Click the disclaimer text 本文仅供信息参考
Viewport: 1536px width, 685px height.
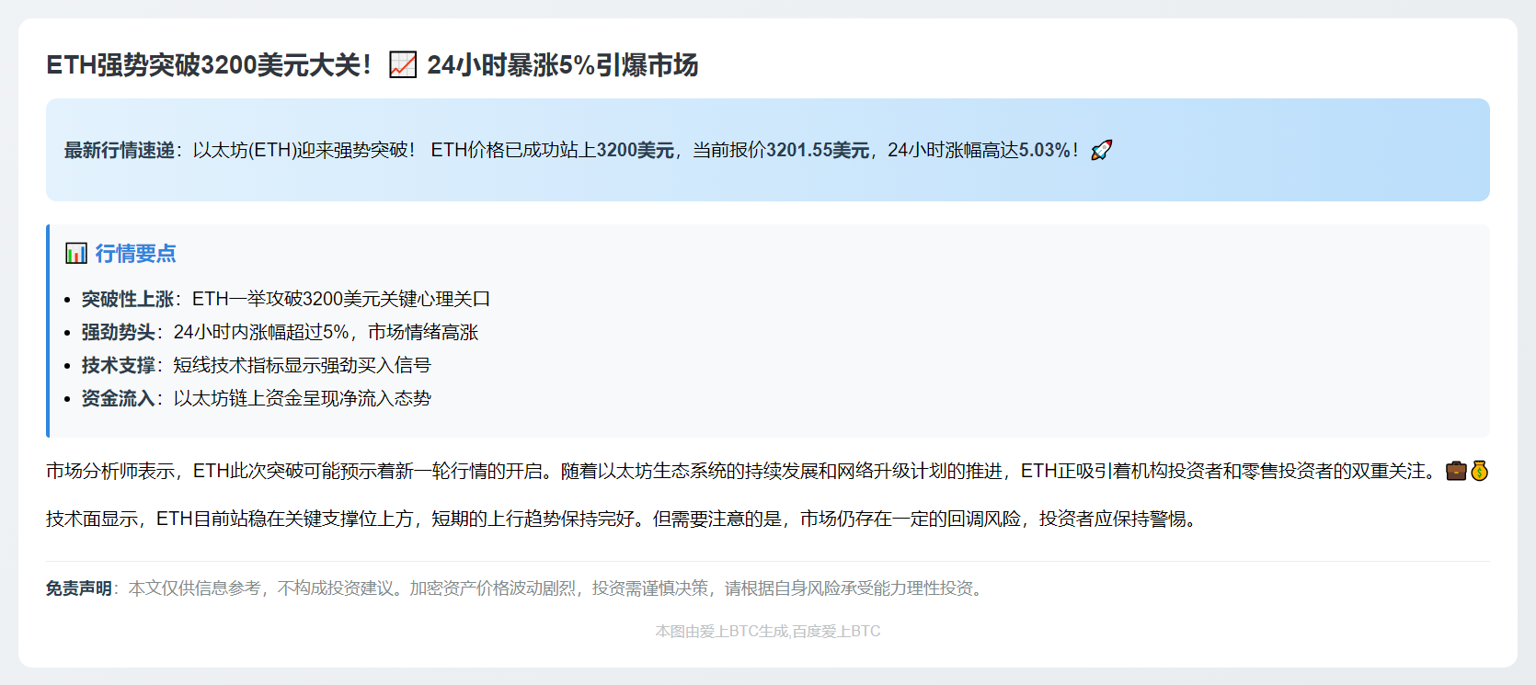click(x=195, y=588)
